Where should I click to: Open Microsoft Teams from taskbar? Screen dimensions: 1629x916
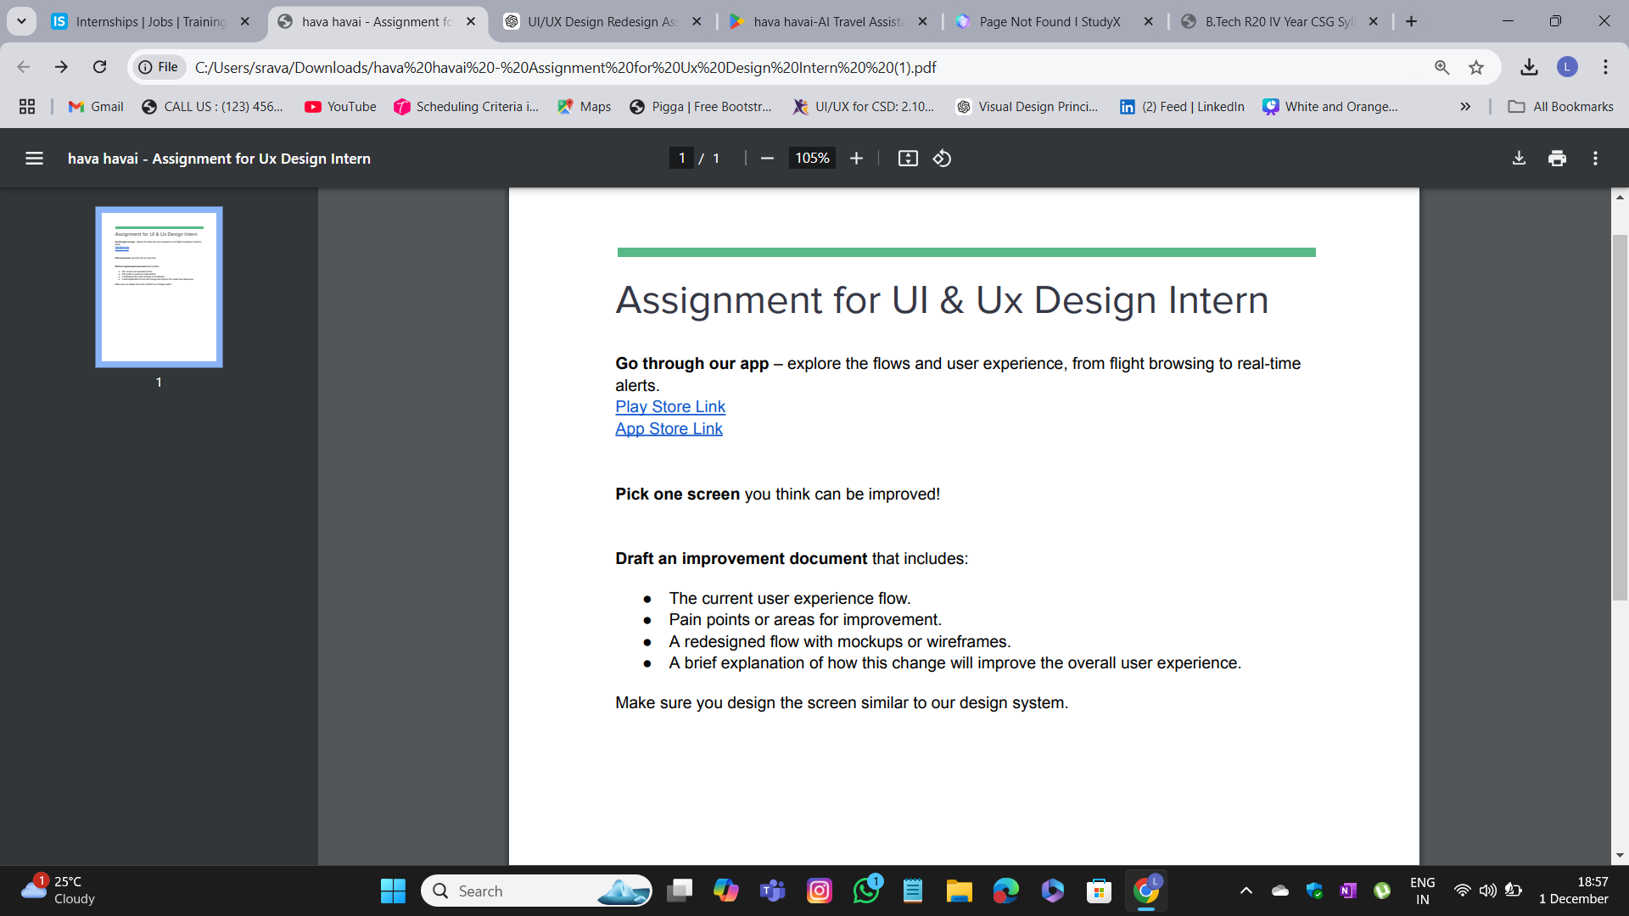[772, 891]
